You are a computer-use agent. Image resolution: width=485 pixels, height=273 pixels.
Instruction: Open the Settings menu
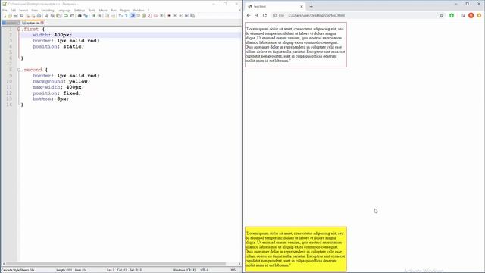coord(80,10)
